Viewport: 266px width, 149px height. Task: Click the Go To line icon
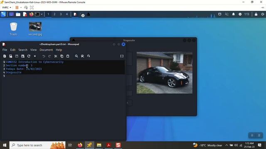tap(89, 56)
